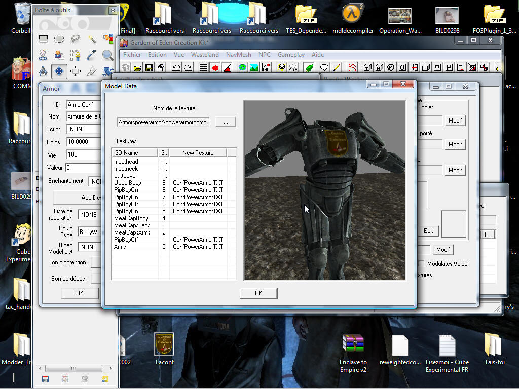Image resolution: width=519 pixels, height=389 pixels.
Task: Click the preferences icon beside the save icon
Action: pyautogui.click(x=161, y=68)
